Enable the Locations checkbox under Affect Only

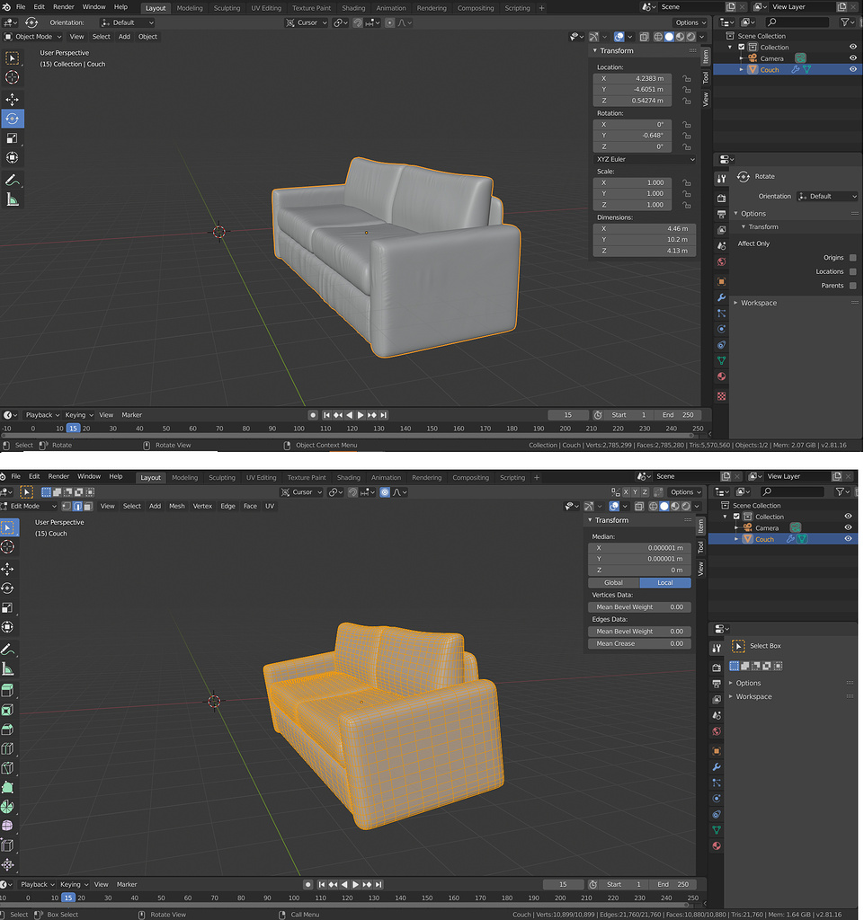click(x=853, y=271)
